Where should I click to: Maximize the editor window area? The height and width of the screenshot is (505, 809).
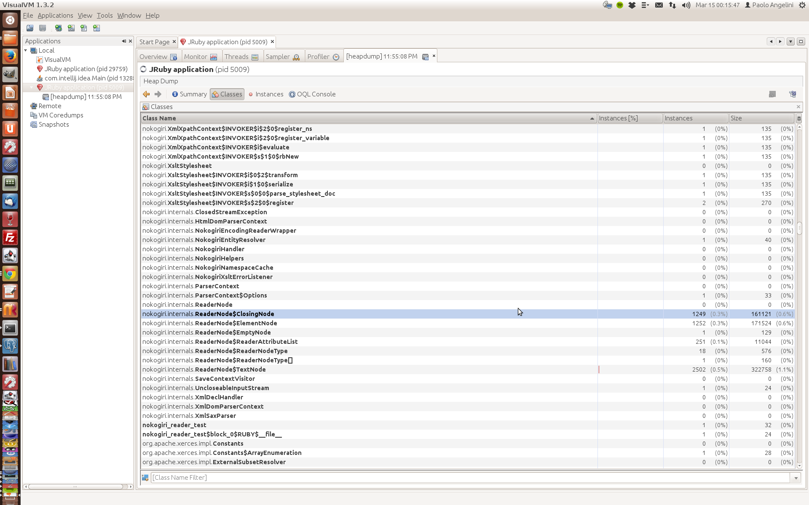tap(801, 42)
